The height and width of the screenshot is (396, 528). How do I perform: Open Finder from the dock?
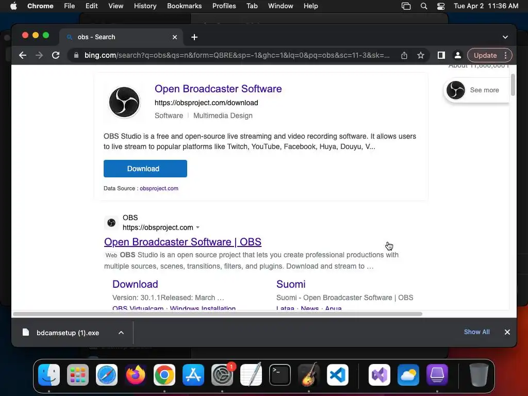(49, 375)
